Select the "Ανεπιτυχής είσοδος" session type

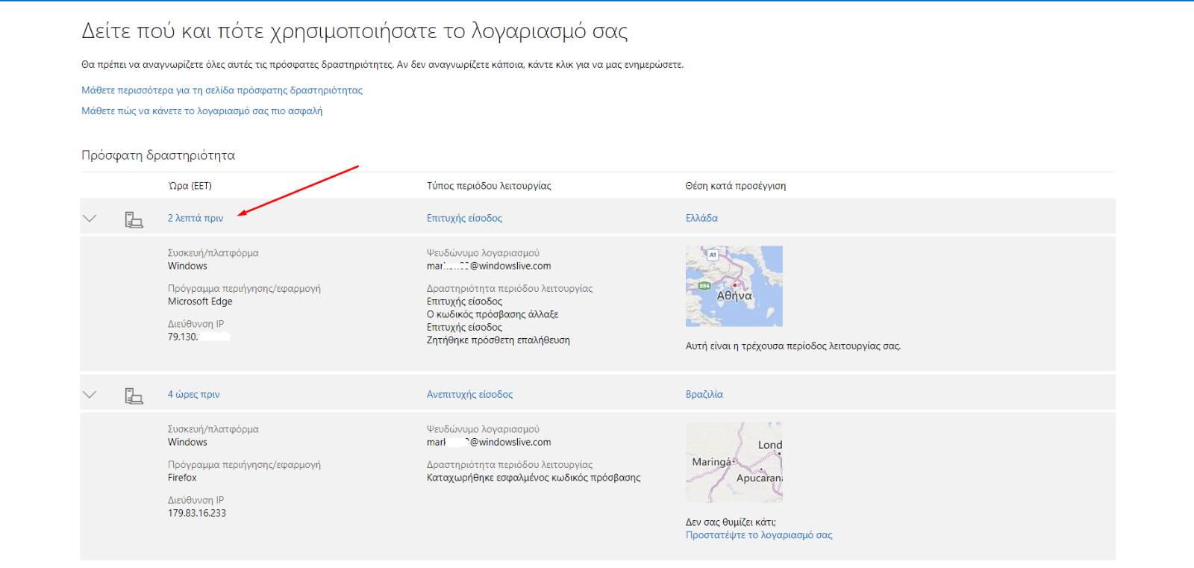pyautogui.click(x=469, y=395)
